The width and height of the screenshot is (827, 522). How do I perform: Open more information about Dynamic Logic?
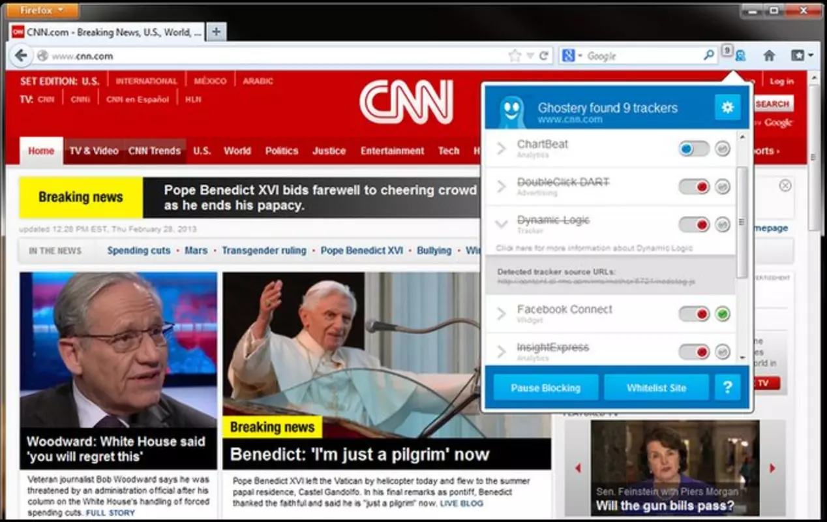tap(594, 248)
